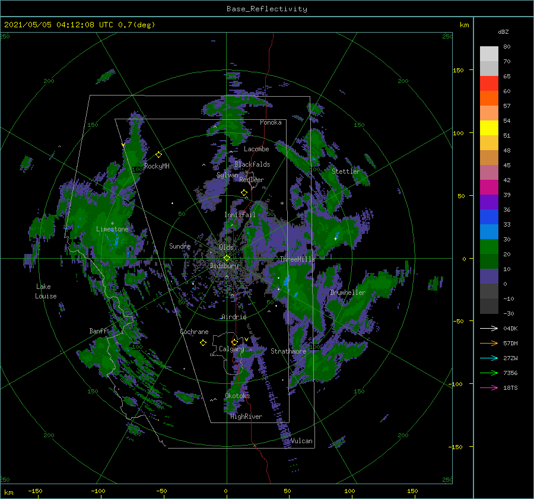Click the 7356 legend label
The height and width of the screenshot is (499, 534).
(x=510, y=373)
